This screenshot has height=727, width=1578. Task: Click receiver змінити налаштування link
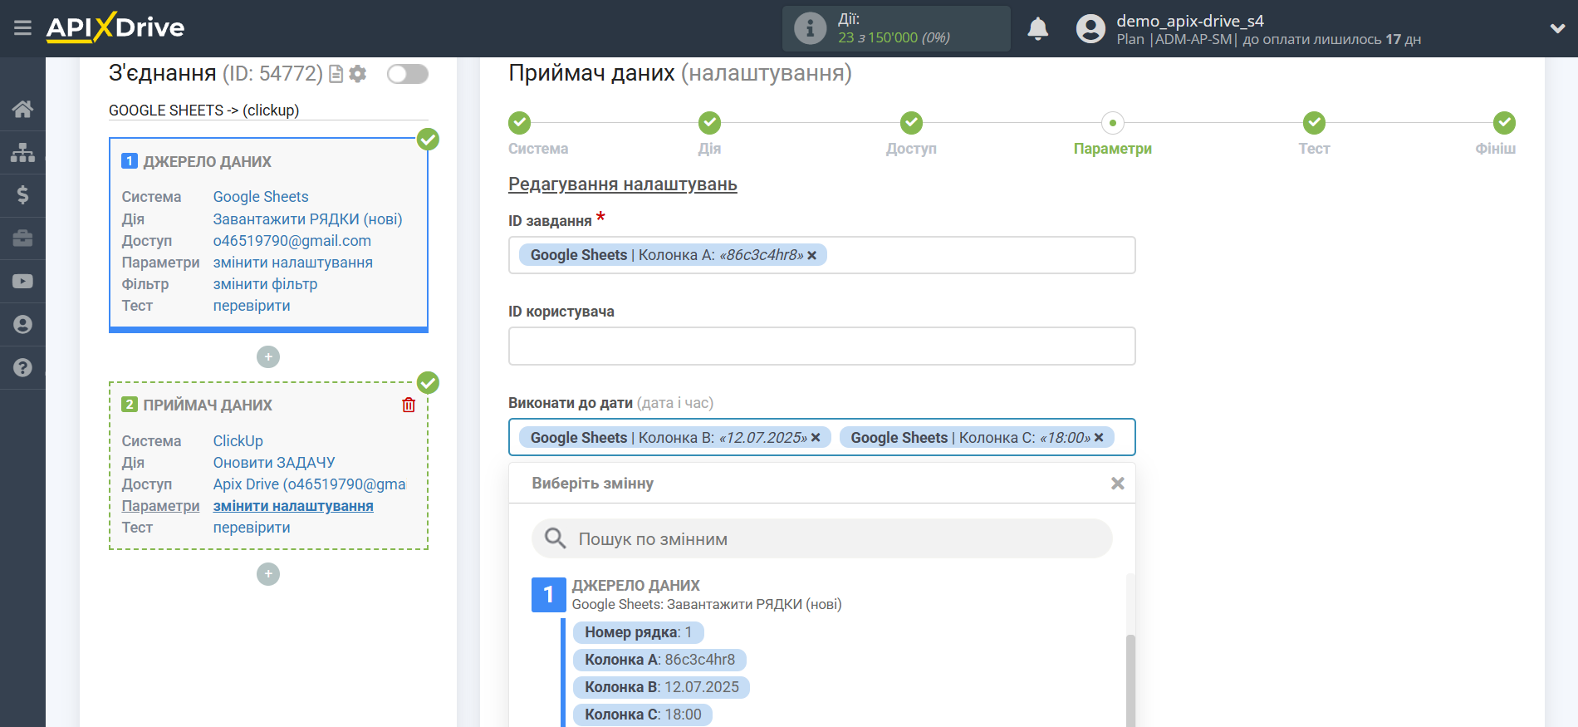[x=293, y=506]
